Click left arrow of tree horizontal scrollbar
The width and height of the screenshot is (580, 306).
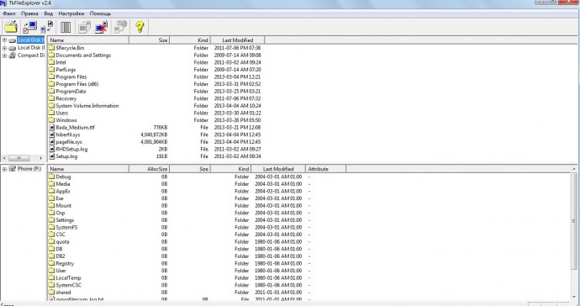click(x=4, y=158)
